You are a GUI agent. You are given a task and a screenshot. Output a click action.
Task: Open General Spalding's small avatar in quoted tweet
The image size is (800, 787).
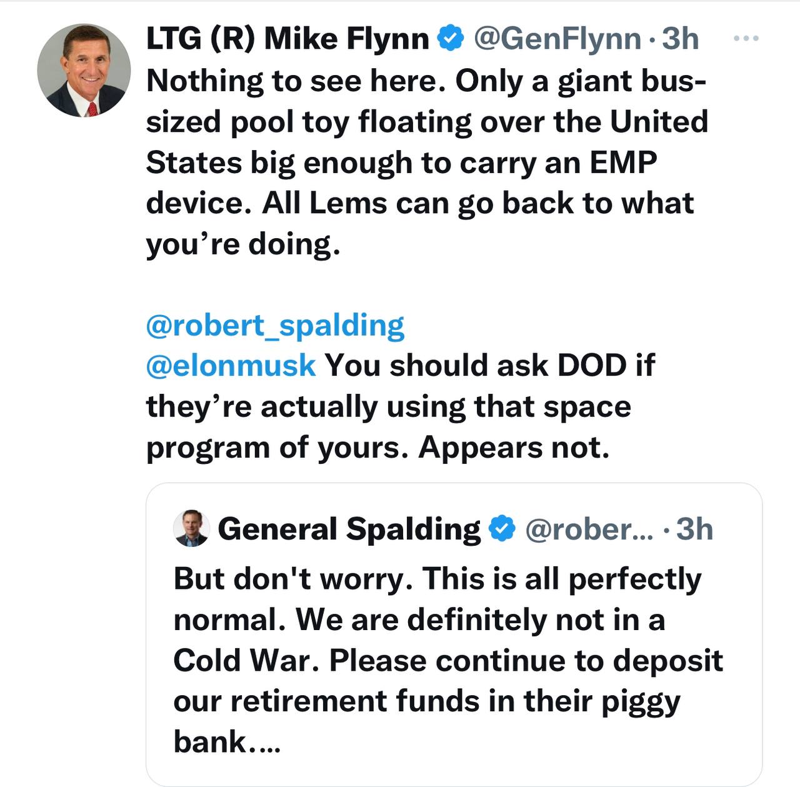pos(191,528)
